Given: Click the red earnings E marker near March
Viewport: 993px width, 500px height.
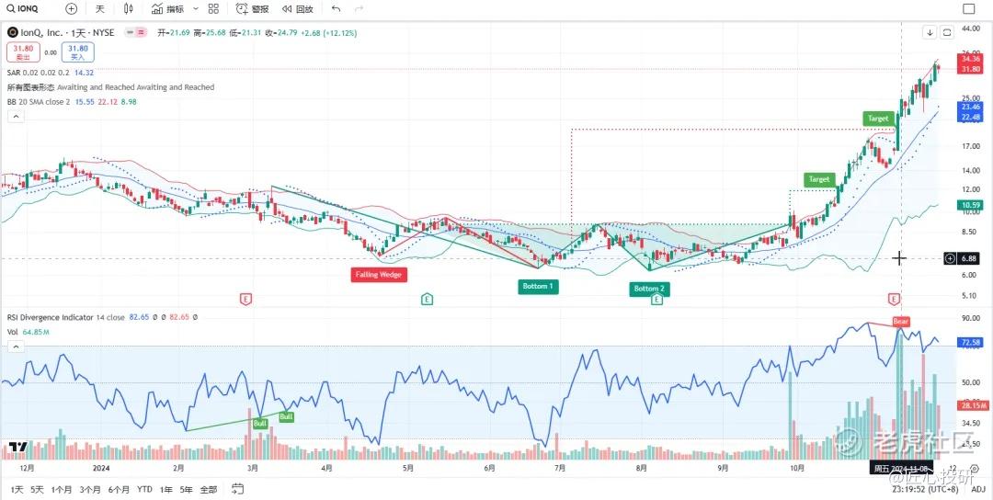Looking at the screenshot, I should click(245, 299).
